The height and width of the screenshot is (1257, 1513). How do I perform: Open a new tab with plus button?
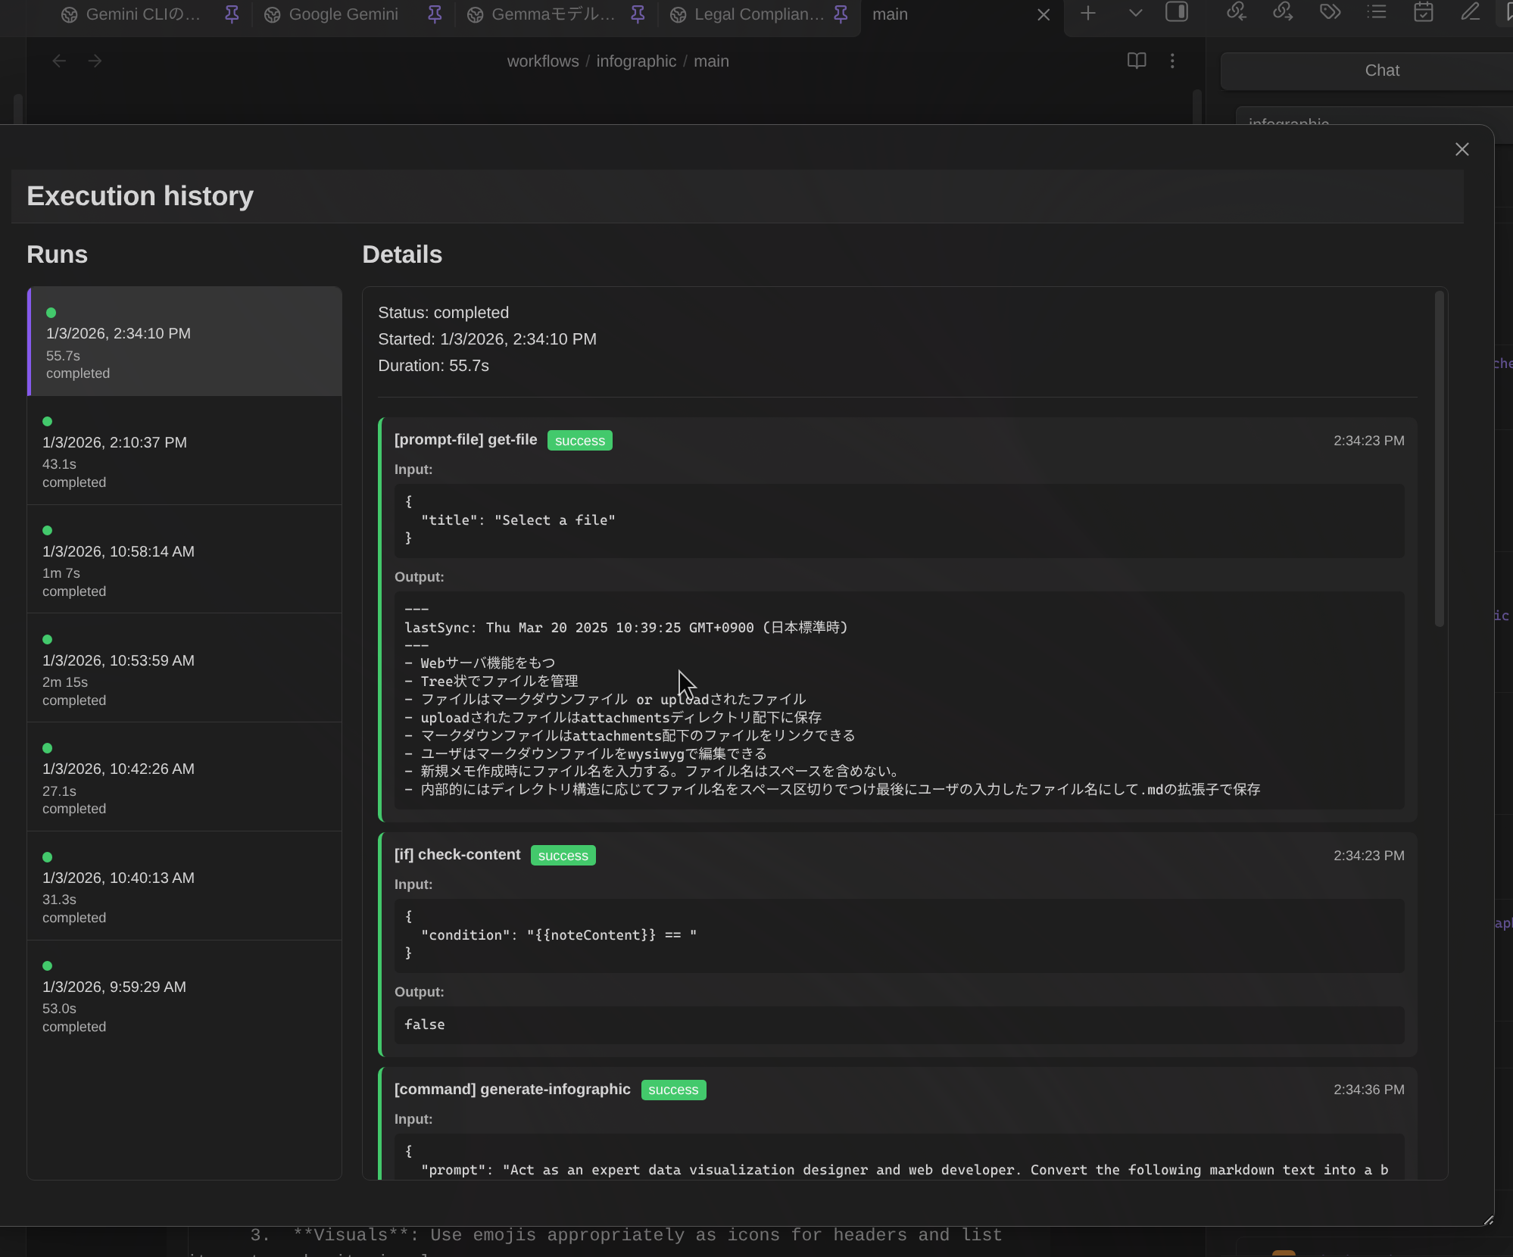(1088, 13)
